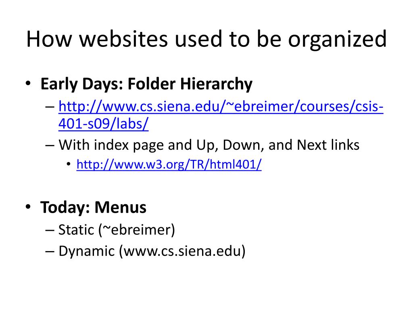Click the bullet dot before "Today: Menus"
Viewport: 413px width, 310px height.
pyautogui.click(x=28, y=207)
